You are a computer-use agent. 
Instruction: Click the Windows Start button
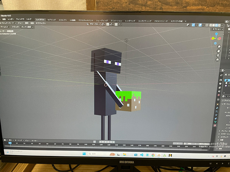pos(84,154)
